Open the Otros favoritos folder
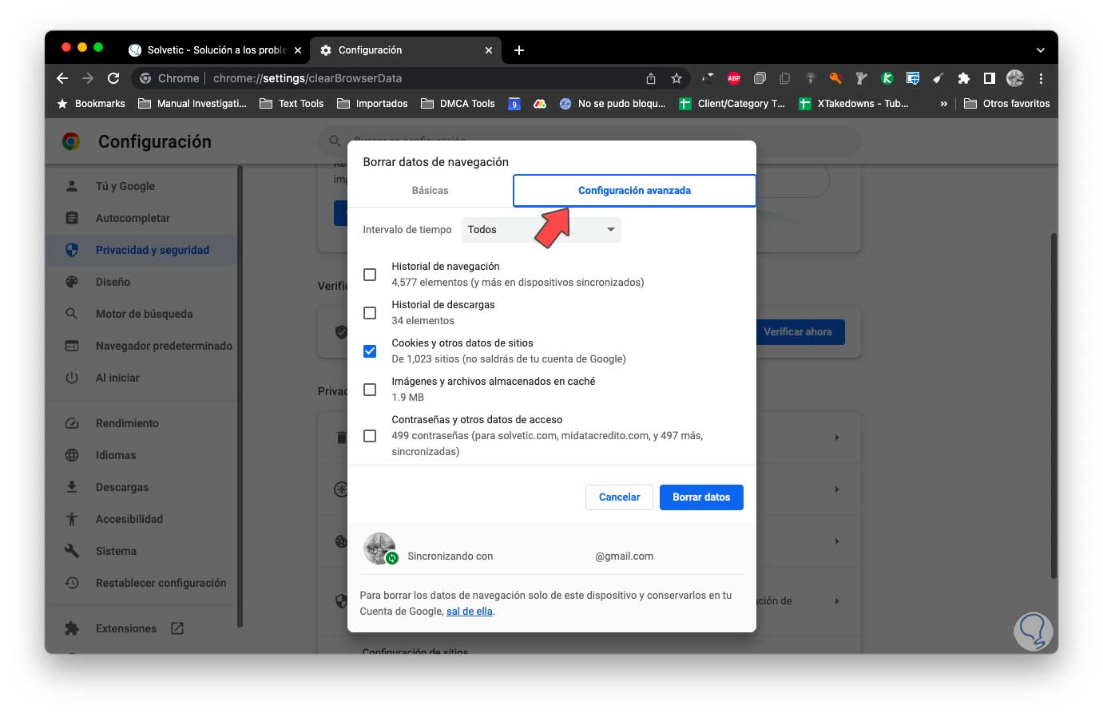 tap(1006, 104)
